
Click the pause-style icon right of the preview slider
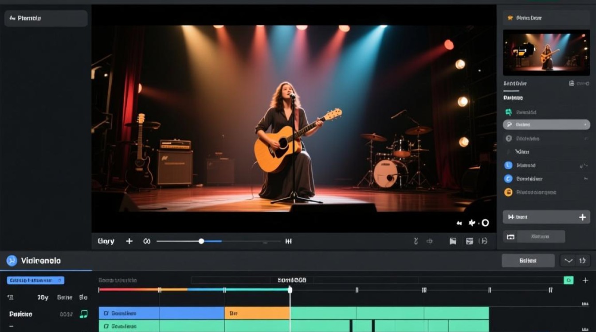[x=289, y=241]
